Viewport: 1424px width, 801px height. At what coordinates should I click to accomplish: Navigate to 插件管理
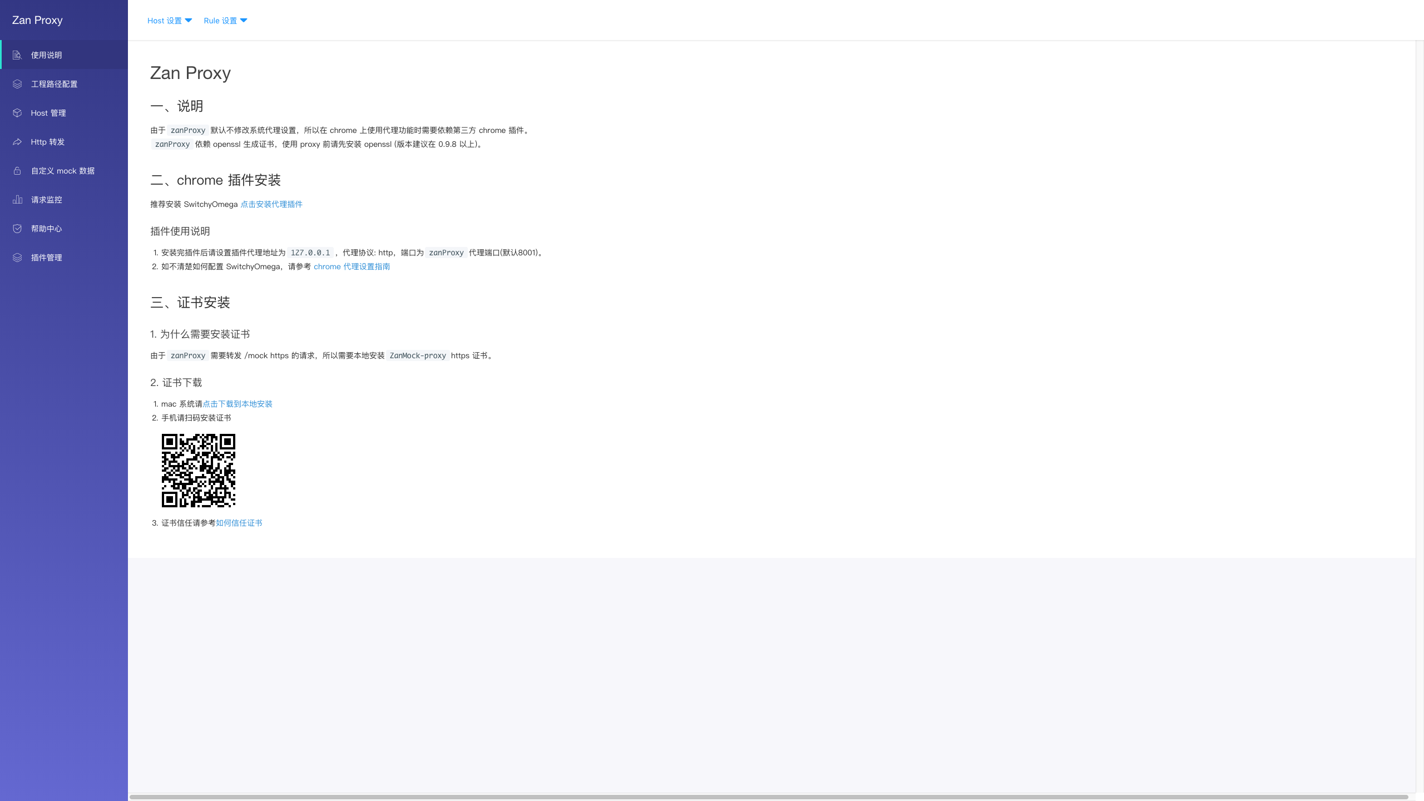64,258
